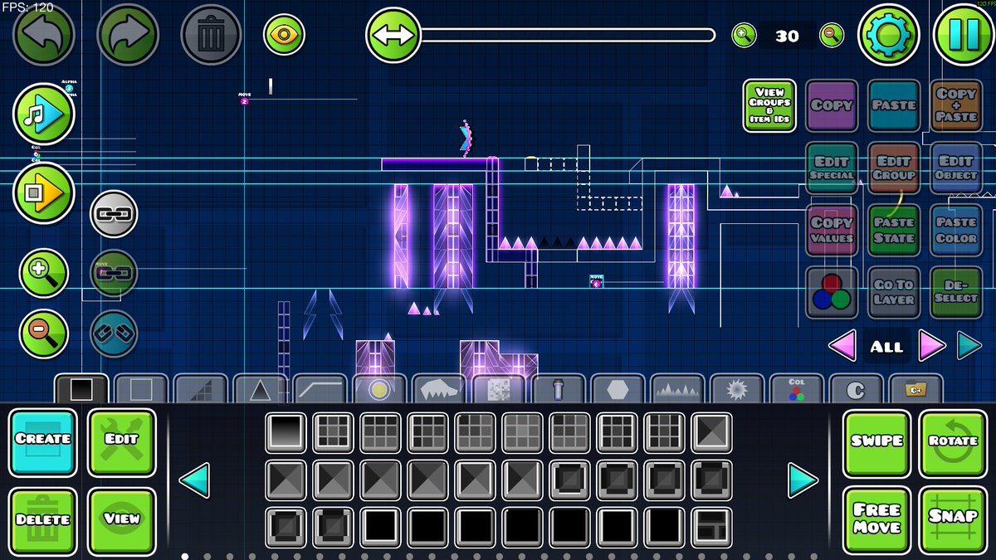Image resolution: width=996 pixels, height=560 pixels.
Task: Toggle Free Move
Action: coord(877,521)
